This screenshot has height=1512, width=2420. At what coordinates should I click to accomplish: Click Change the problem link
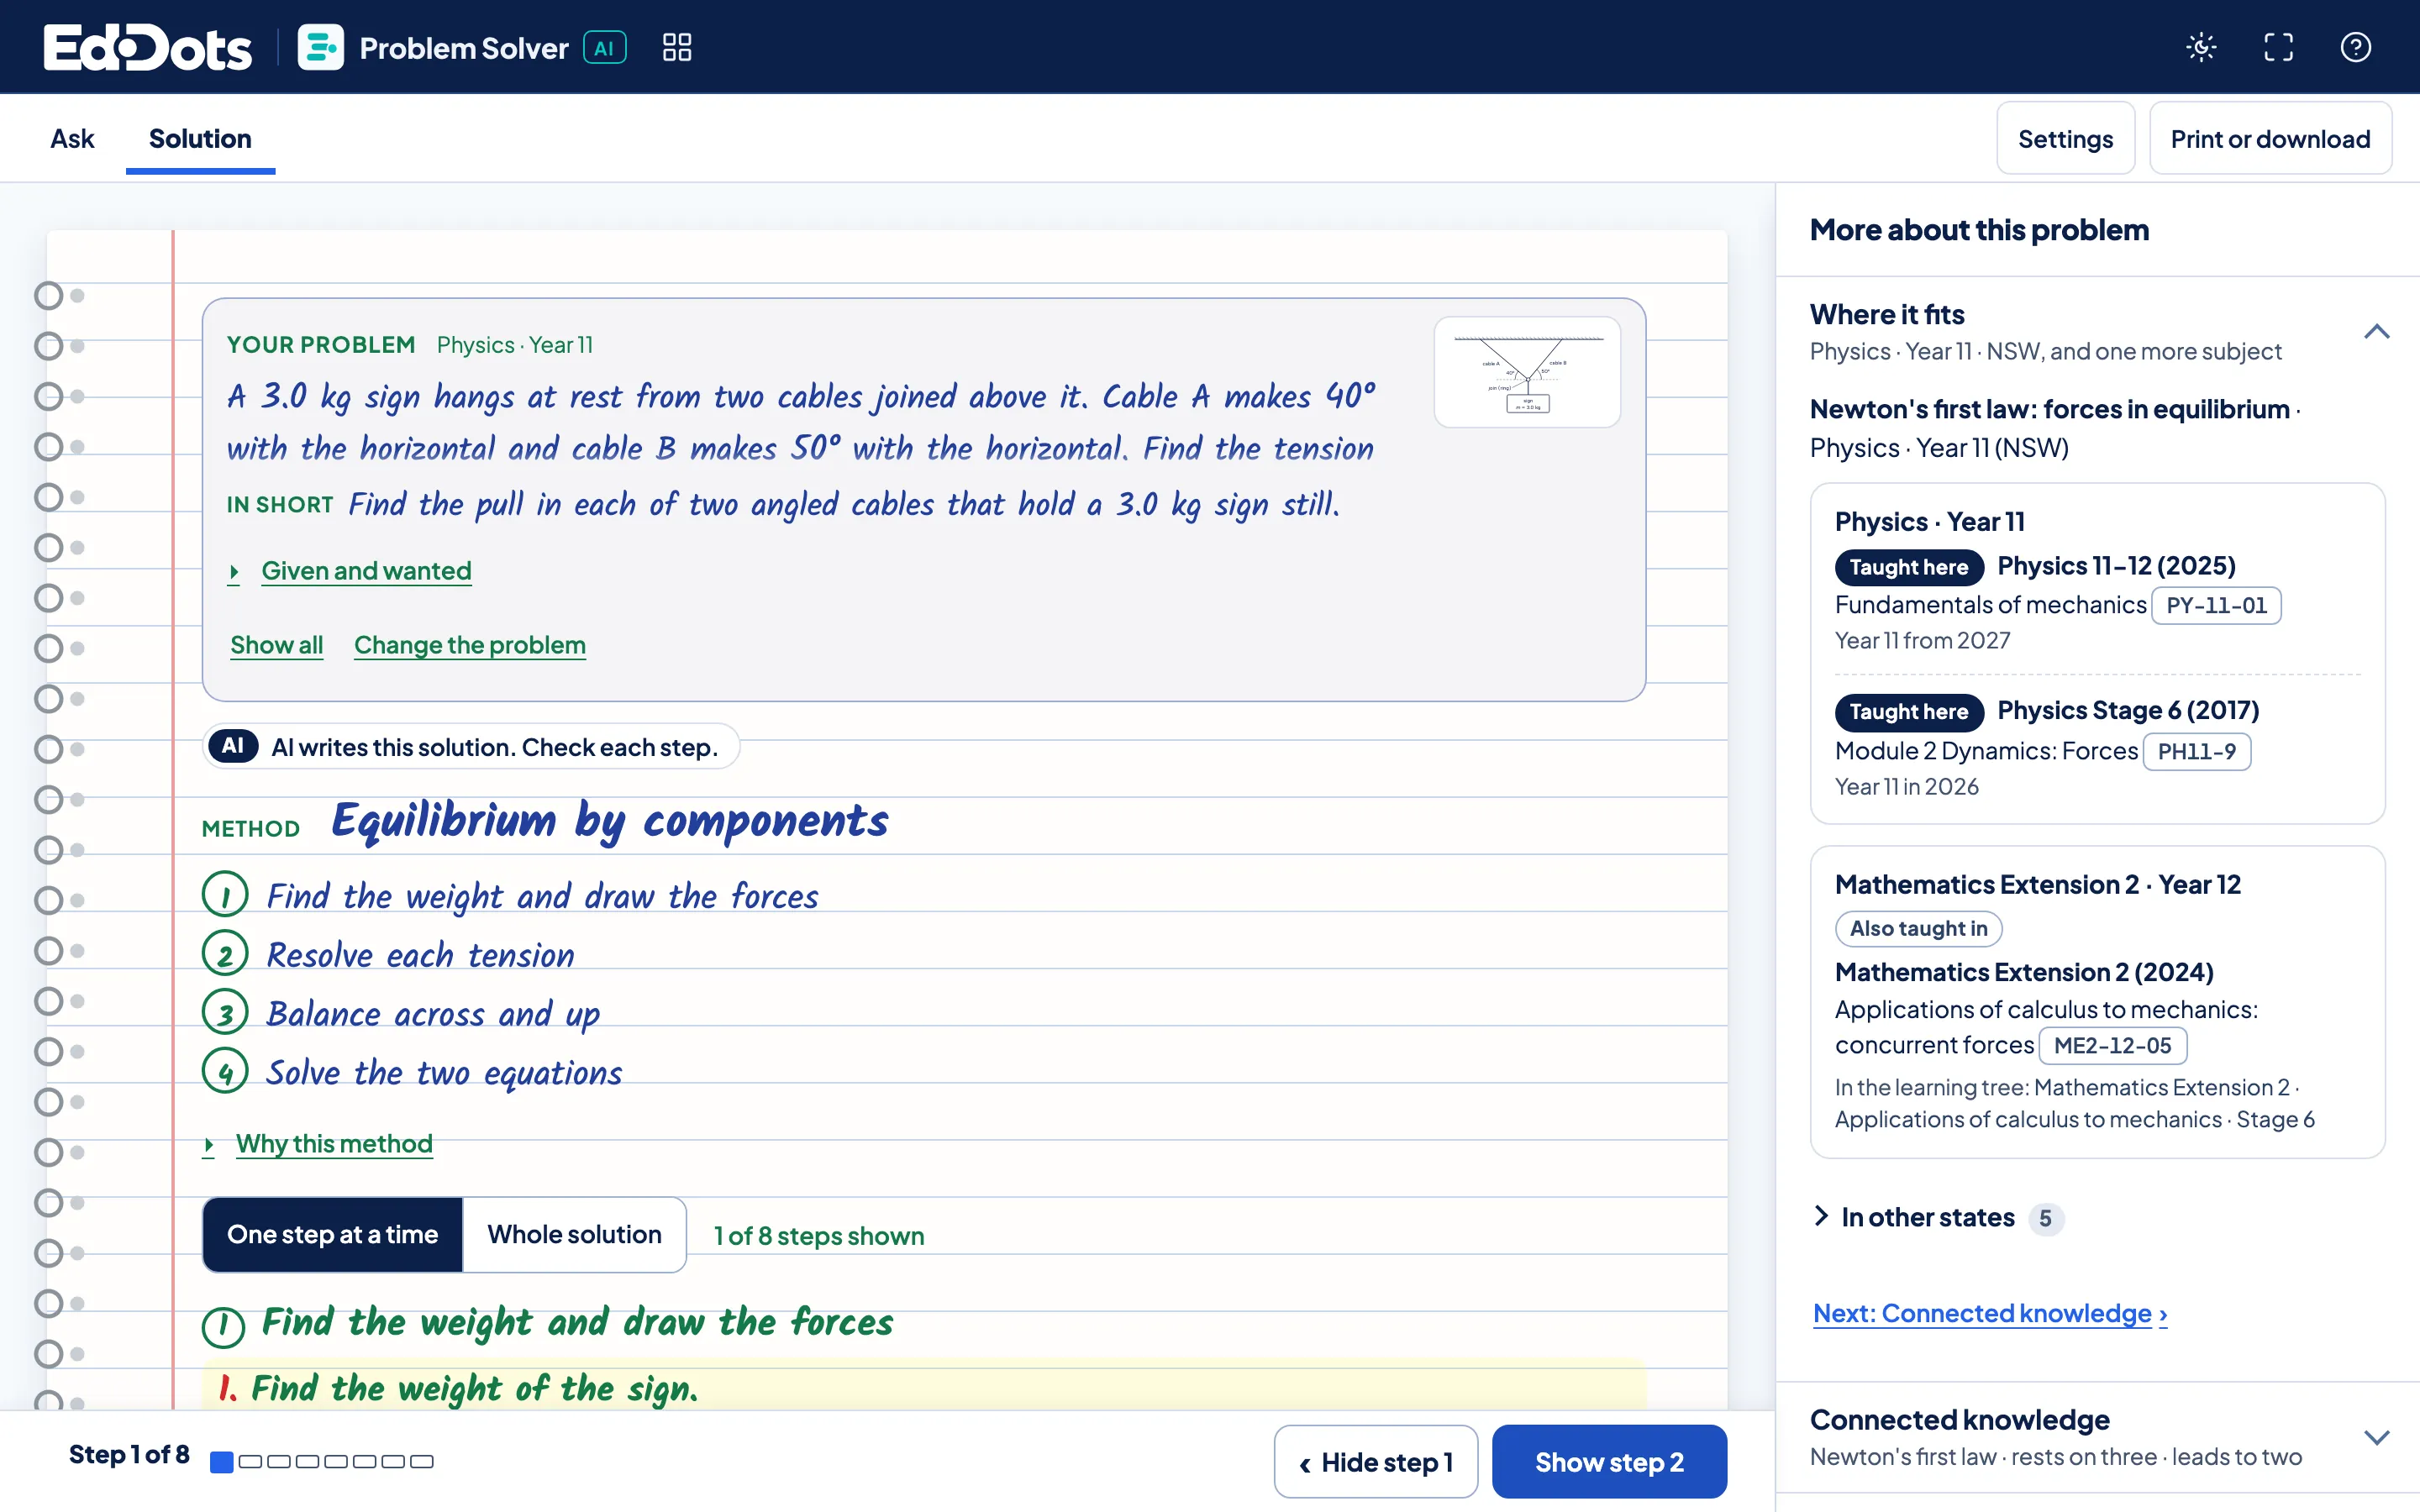point(470,645)
